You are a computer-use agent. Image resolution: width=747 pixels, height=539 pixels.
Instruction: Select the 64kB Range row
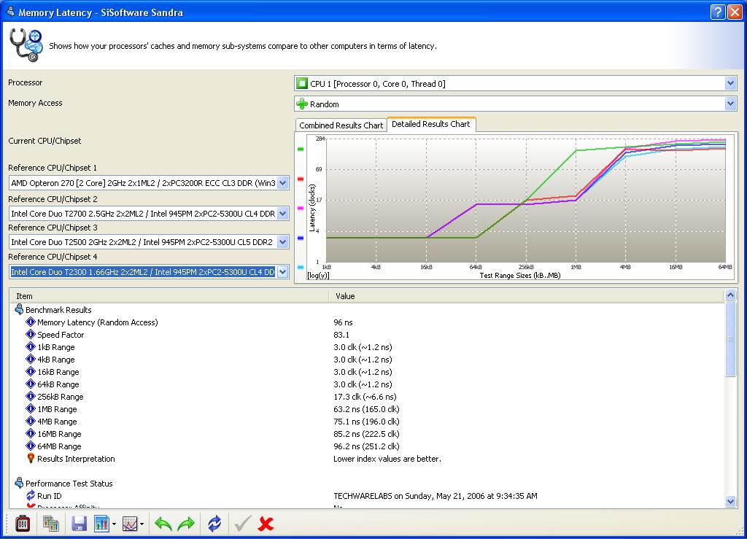click(367, 384)
